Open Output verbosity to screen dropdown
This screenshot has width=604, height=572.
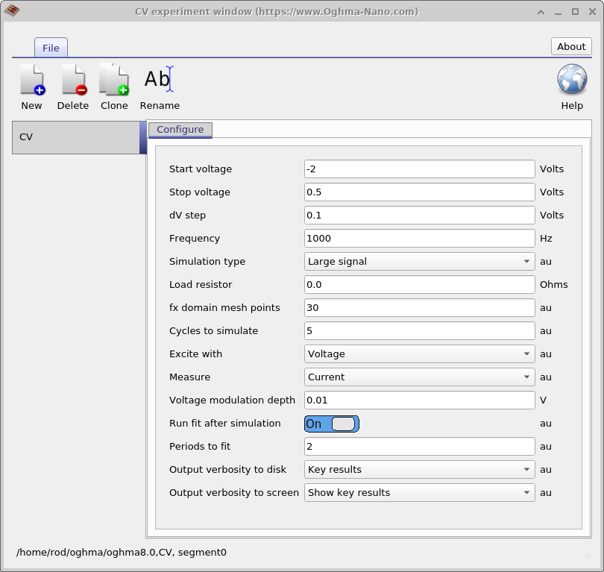tap(418, 492)
